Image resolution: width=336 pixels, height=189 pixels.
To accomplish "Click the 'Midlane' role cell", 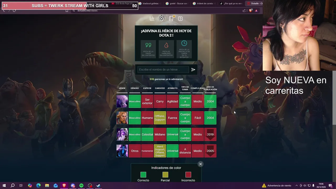I will (x=160, y=134).
